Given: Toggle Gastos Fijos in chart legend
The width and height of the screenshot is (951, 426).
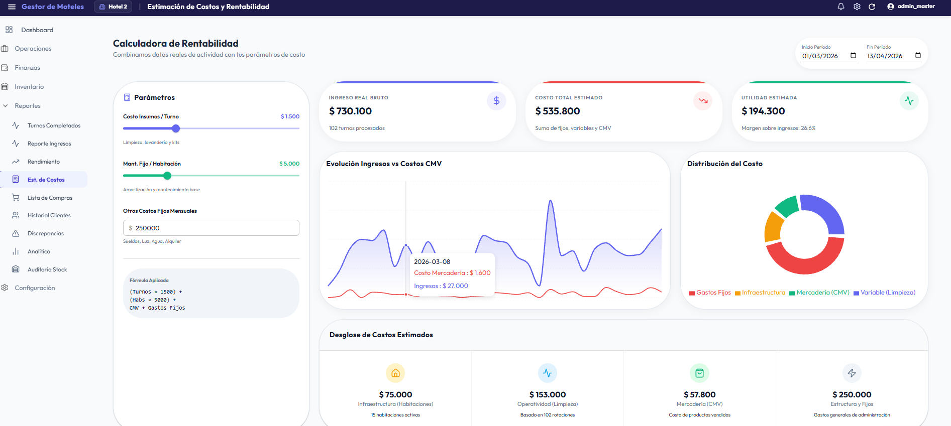Looking at the screenshot, I should (710, 293).
